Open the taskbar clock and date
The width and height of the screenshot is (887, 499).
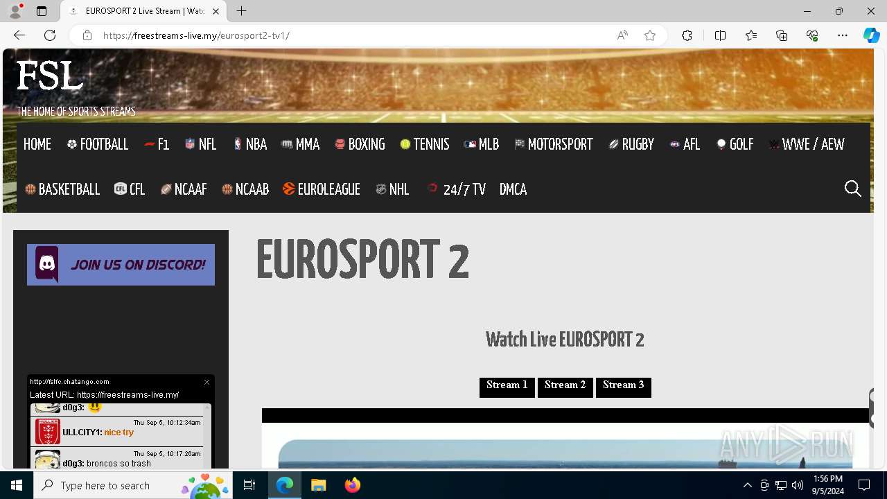(828, 485)
